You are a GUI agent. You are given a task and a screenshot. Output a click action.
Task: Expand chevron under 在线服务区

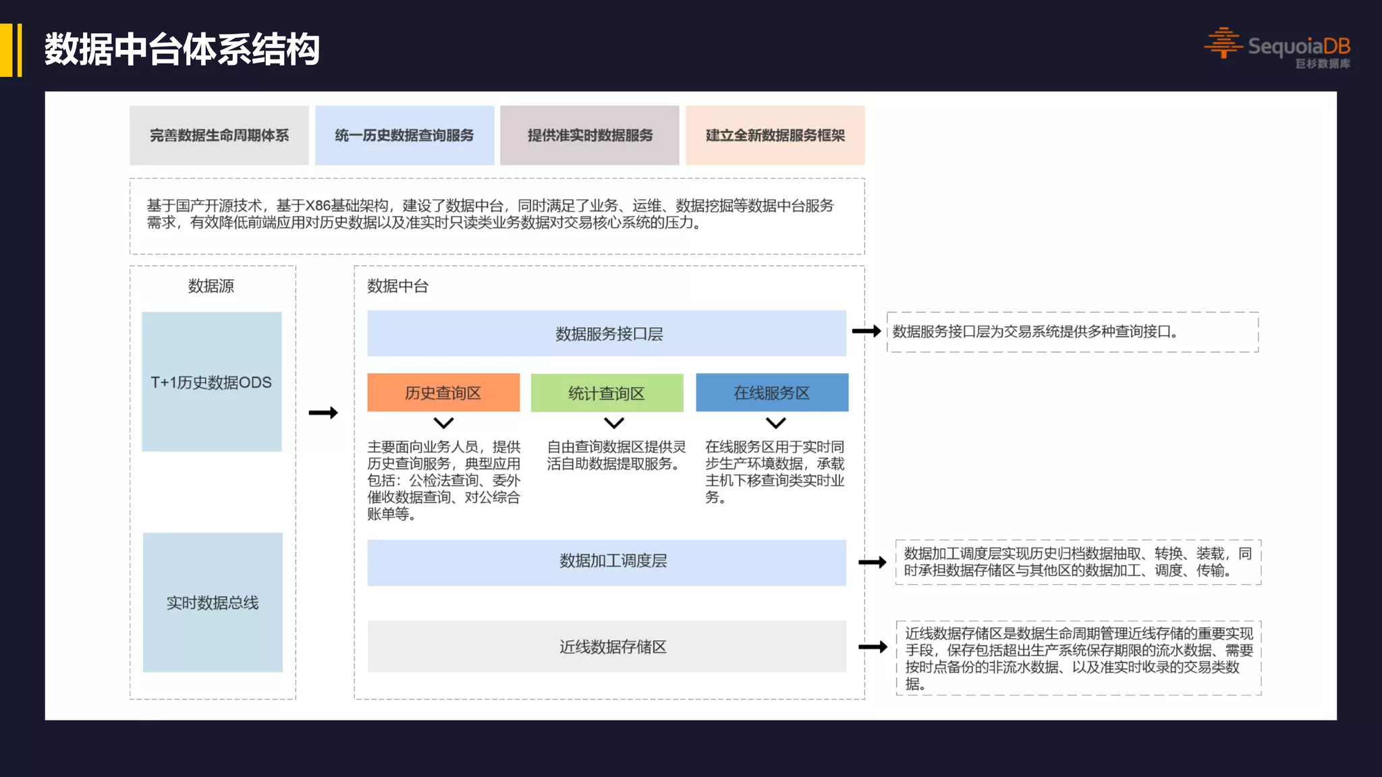tap(776, 423)
